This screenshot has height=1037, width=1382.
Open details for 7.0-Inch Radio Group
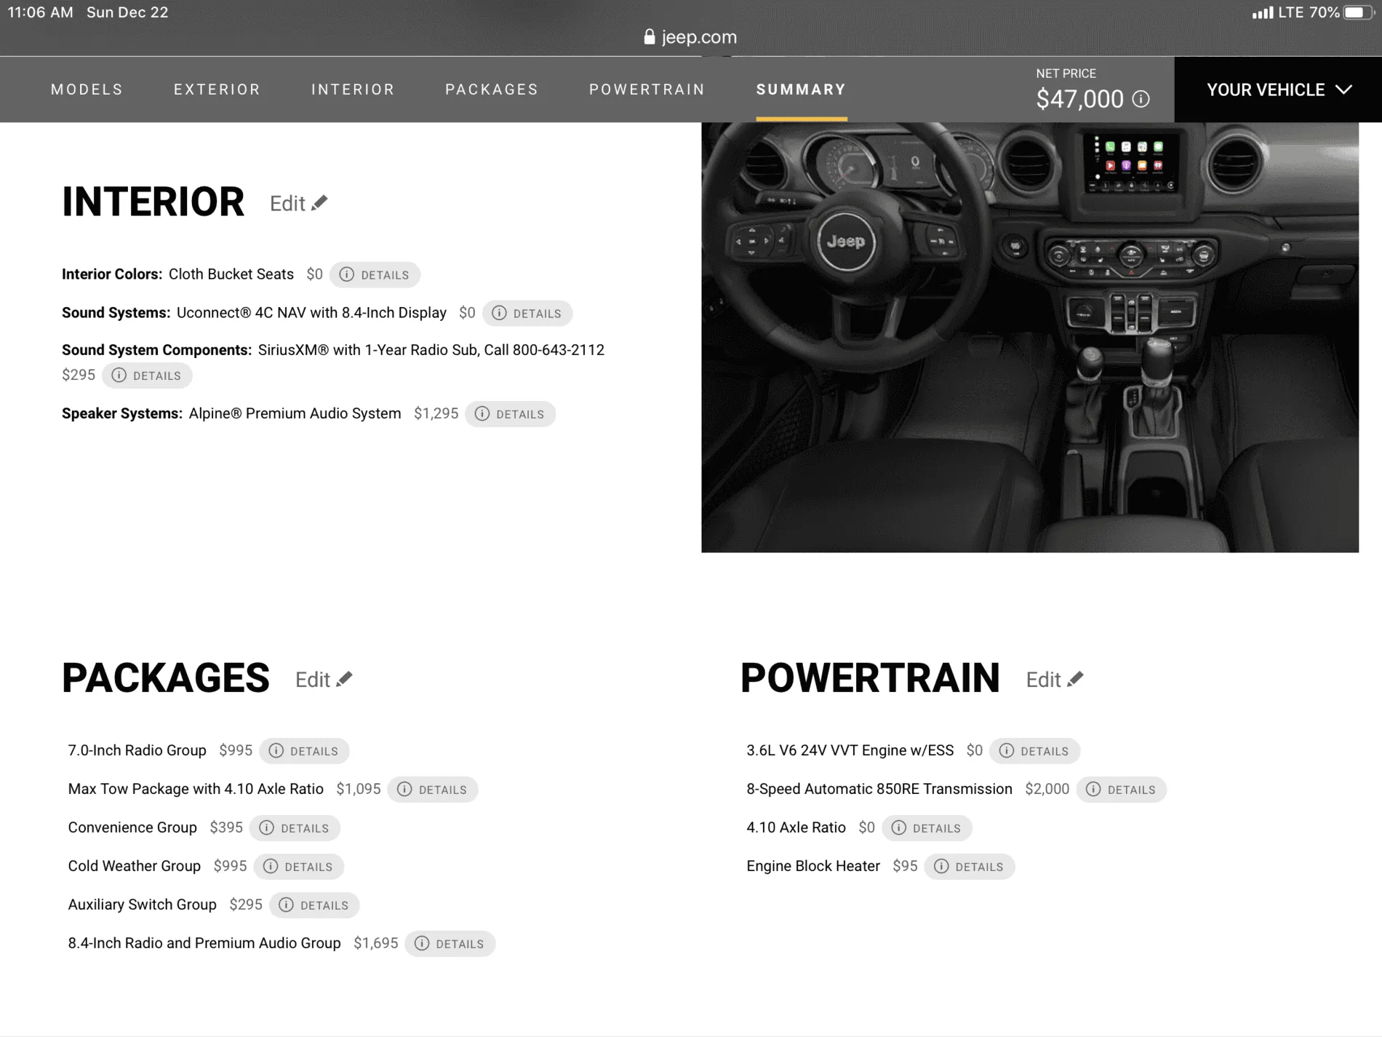point(304,751)
